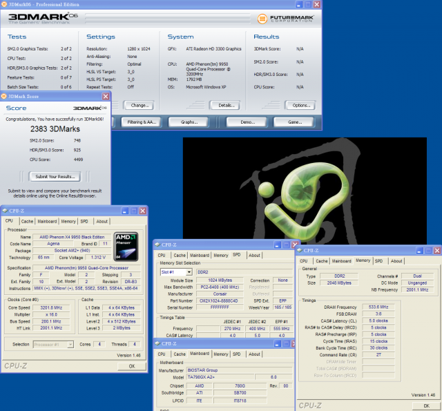The image size is (442, 411).
Task: Click the Core Speed 3201.8 MHz field
Action: click(x=51, y=307)
